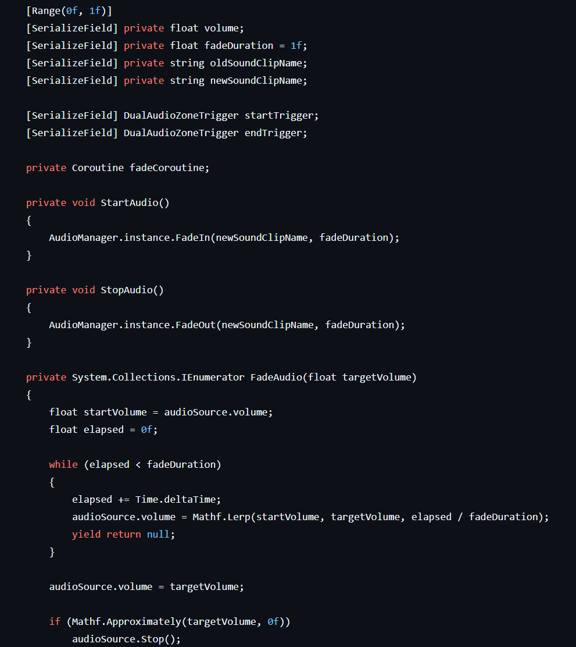Click the while keyword in loop

coord(63,464)
